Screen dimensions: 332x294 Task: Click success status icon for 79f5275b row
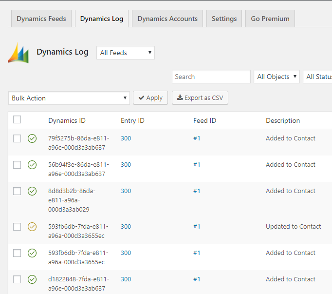[32, 138]
